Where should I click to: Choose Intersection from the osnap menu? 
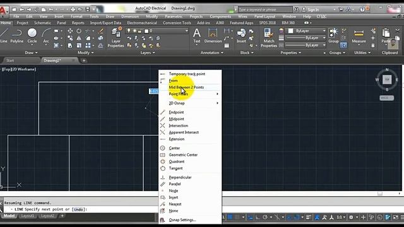[x=190, y=125]
